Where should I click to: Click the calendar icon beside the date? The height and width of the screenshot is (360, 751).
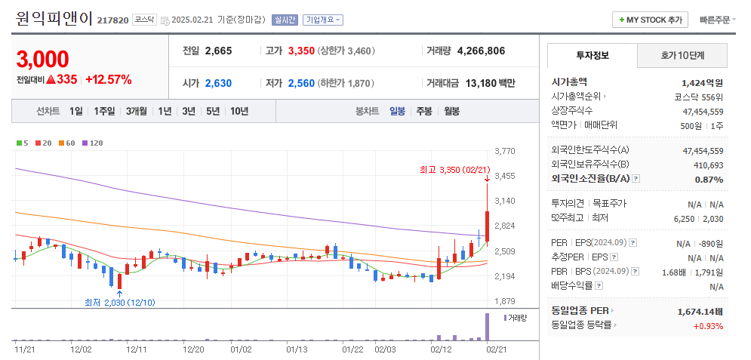(x=165, y=20)
